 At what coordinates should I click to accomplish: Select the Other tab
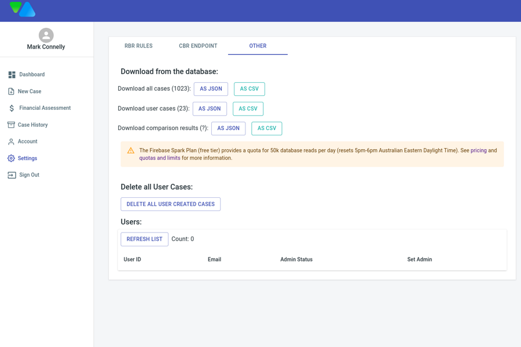coord(258,46)
